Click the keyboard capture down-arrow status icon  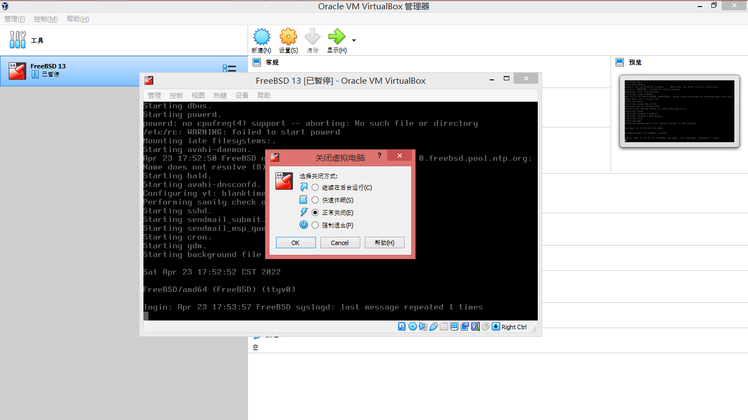496,326
